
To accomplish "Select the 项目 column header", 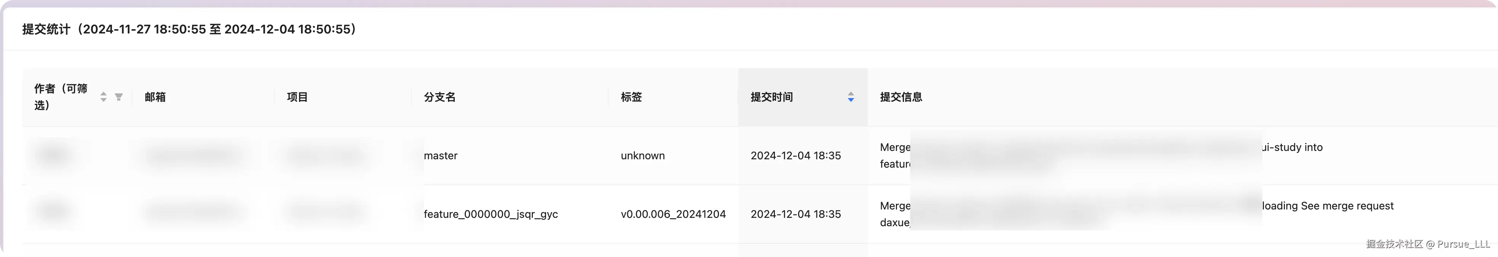I will point(297,97).
